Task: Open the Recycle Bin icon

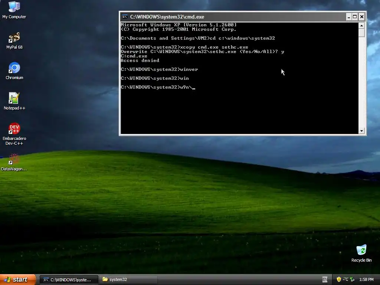Action: click(361, 253)
